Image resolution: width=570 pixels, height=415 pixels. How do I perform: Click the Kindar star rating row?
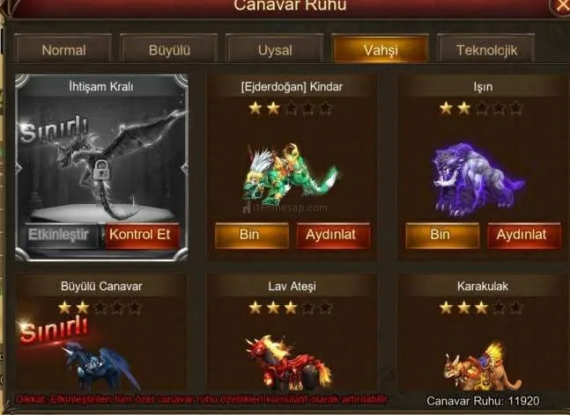291,108
